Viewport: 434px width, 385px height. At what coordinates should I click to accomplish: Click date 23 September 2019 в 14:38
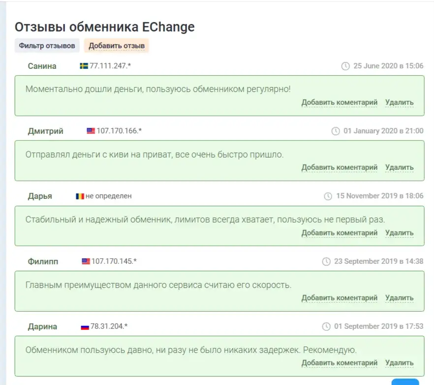(379, 261)
